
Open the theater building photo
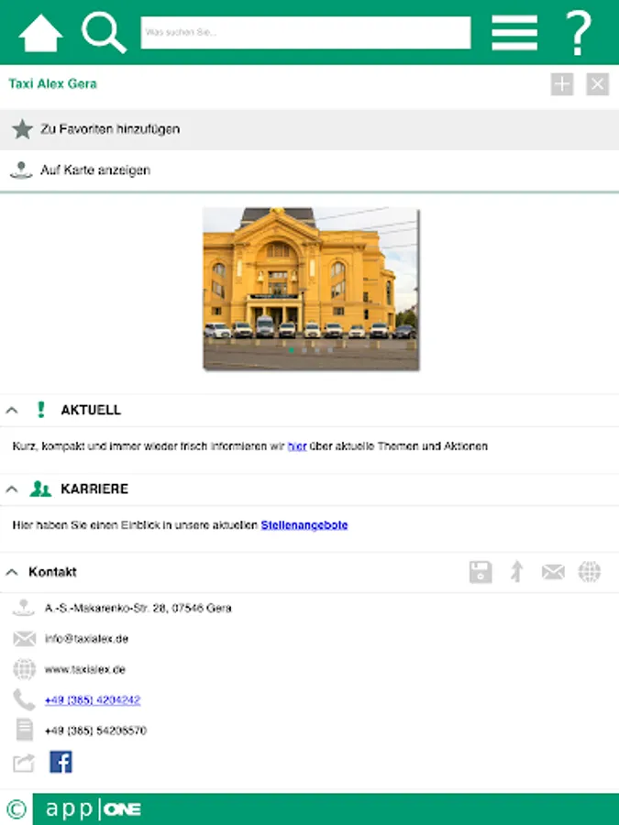[x=311, y=289]
